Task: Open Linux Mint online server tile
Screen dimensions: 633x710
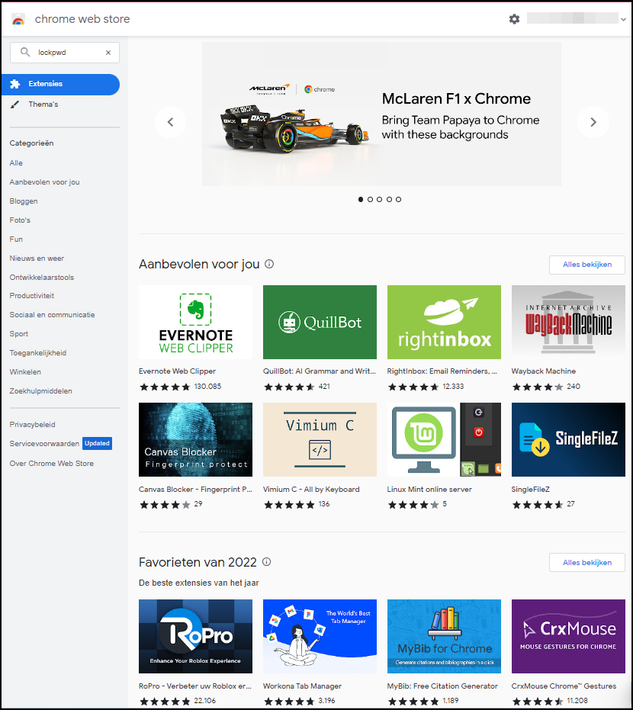Action: click(444, 440)
